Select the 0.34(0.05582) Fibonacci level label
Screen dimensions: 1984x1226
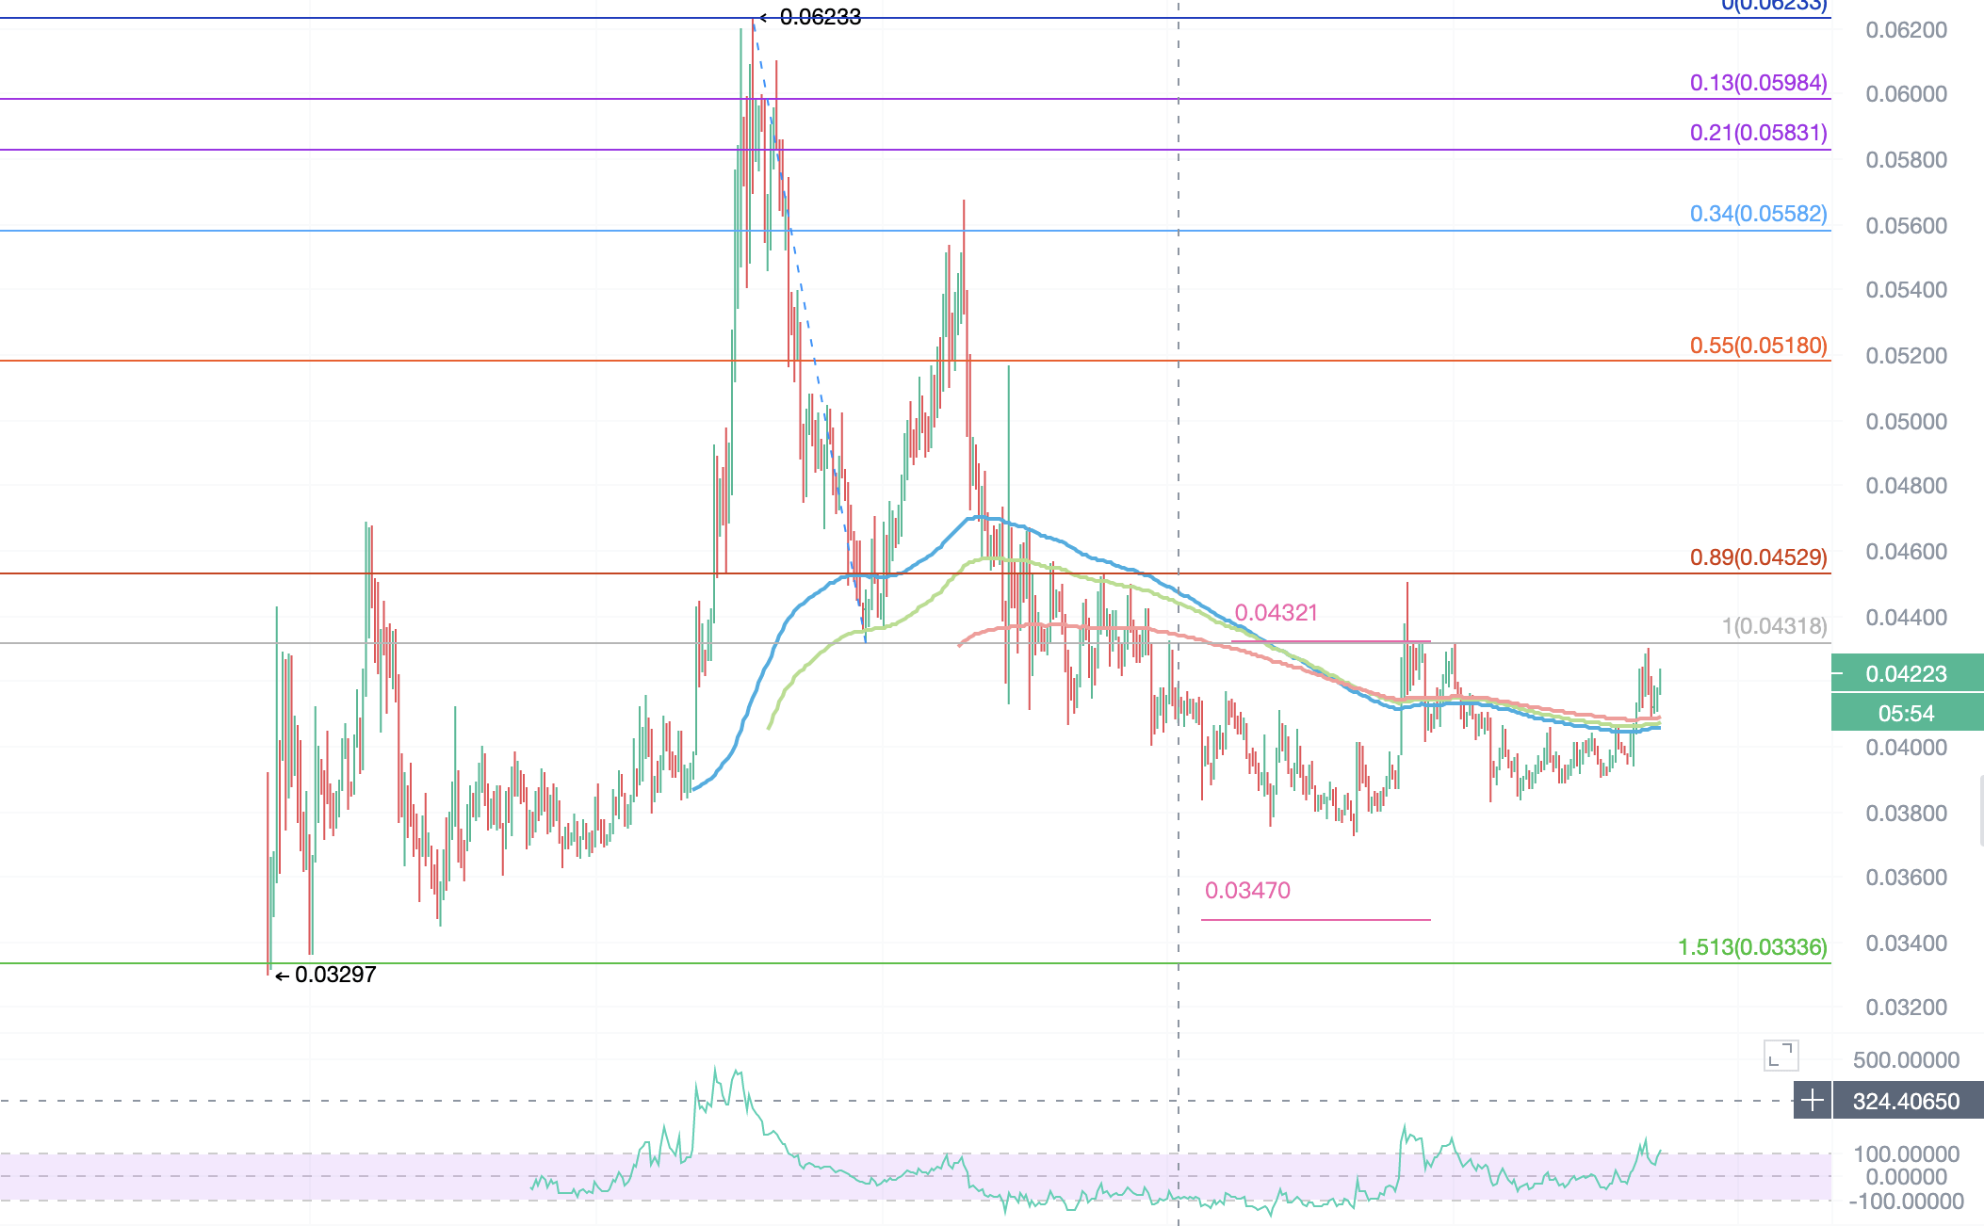click(1758, 214)
